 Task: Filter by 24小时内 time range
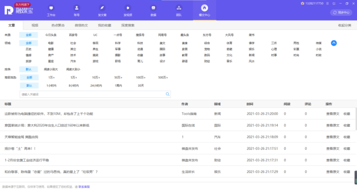click(96, 86)
